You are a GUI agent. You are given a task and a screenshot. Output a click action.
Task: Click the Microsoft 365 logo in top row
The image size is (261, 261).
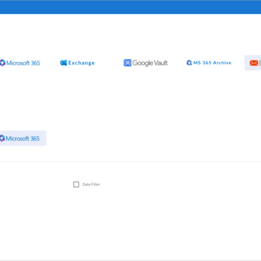pos(2,63)
